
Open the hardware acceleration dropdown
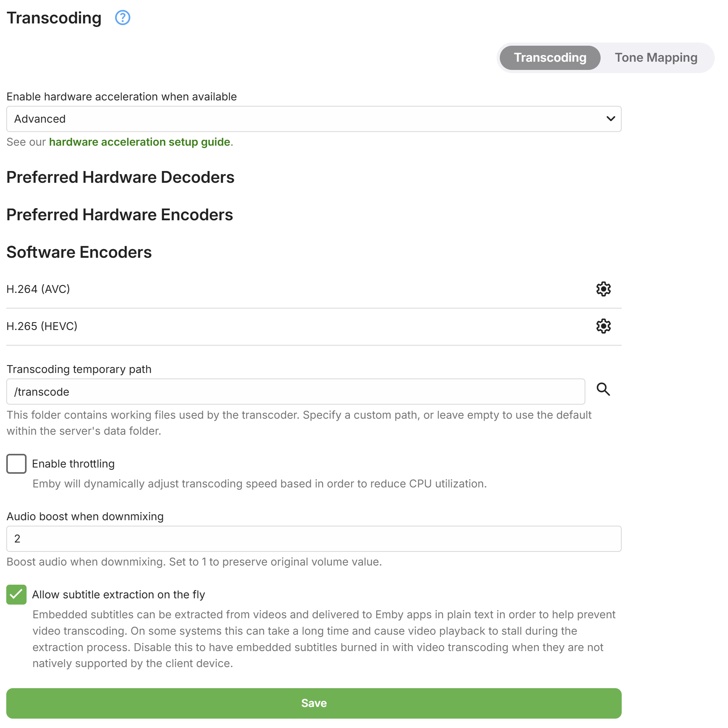pyautogui.click(x=313, y=119)
